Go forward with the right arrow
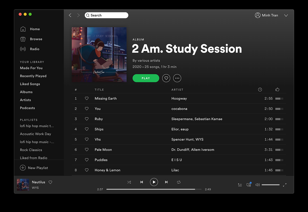Viewport: 308px width, 212px height. pos(78,15)
